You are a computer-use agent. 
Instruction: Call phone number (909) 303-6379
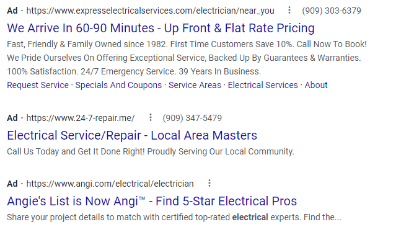point(332,11)
